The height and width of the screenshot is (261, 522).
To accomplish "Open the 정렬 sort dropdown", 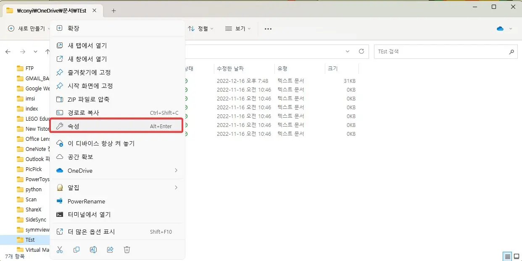I will (x=200, y=29).
